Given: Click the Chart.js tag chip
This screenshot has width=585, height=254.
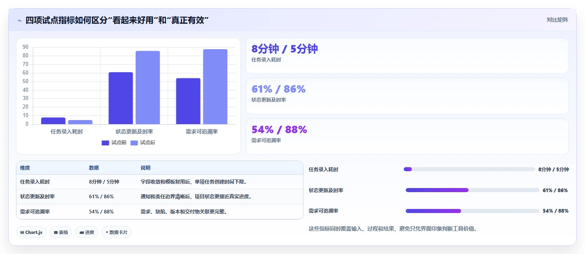Looking at the screenshot, I should 32,232.
